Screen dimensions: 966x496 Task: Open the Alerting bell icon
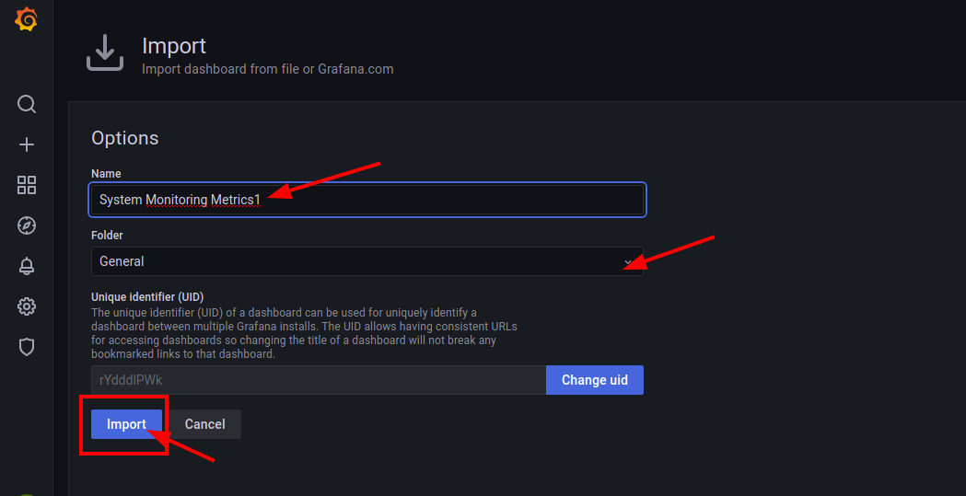click(x=27, y=266)
